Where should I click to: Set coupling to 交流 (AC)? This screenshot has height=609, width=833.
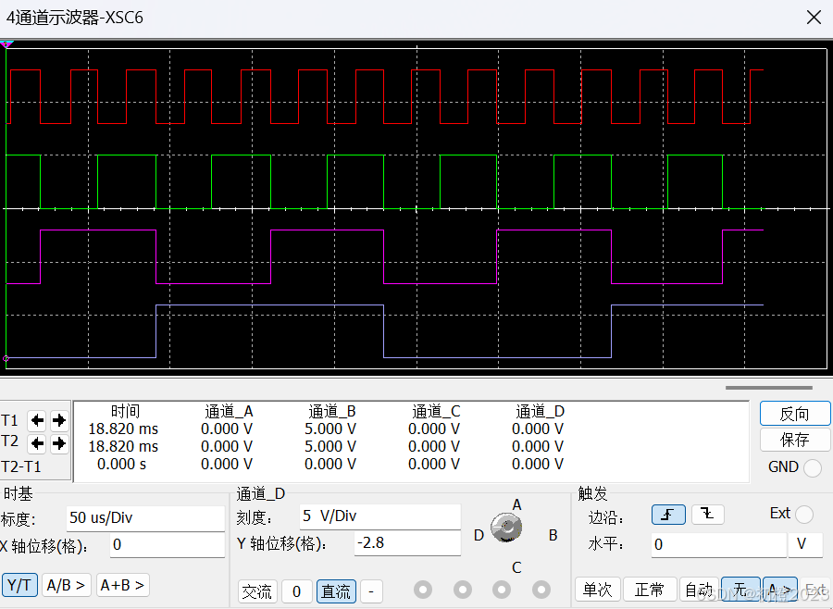(256, 591)
